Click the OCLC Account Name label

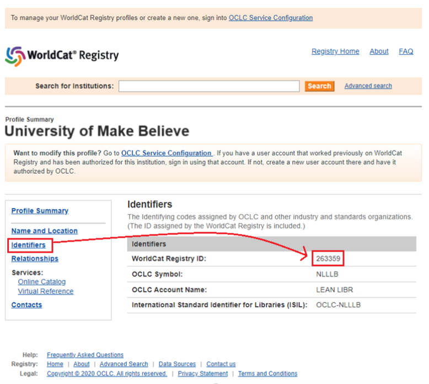pos(169,290)
